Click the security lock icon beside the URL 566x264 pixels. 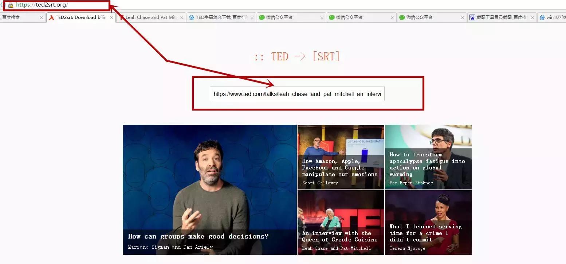[x=11, y=5]
